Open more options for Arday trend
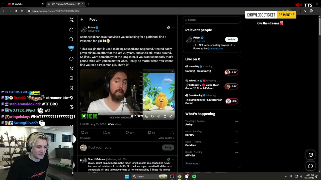The height and width of the screenshot is (180, 321). 236,121
